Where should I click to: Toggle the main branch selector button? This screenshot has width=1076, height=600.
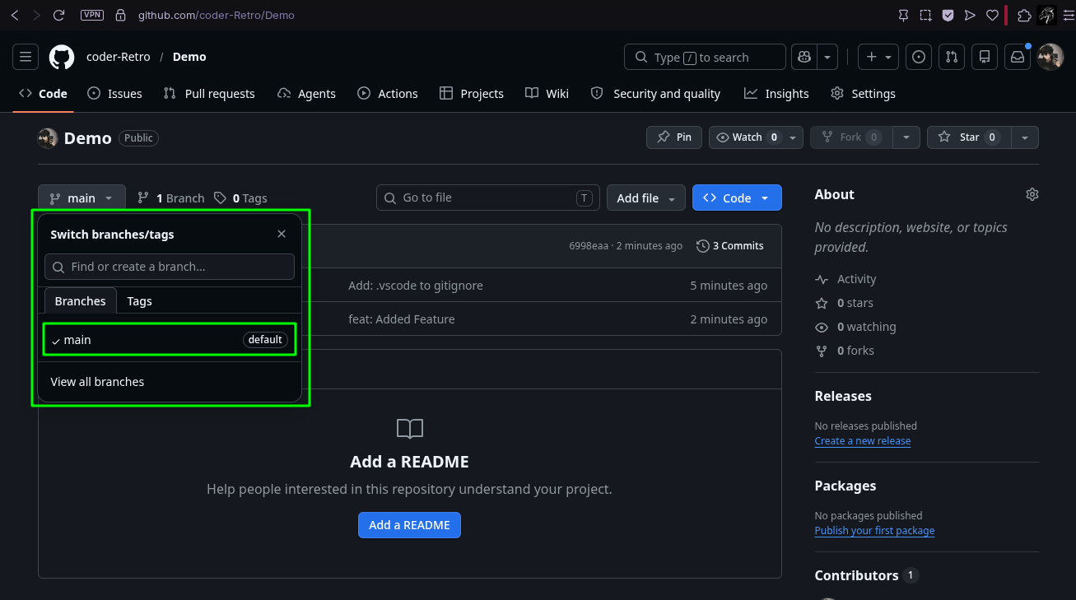tap(82, 198)
